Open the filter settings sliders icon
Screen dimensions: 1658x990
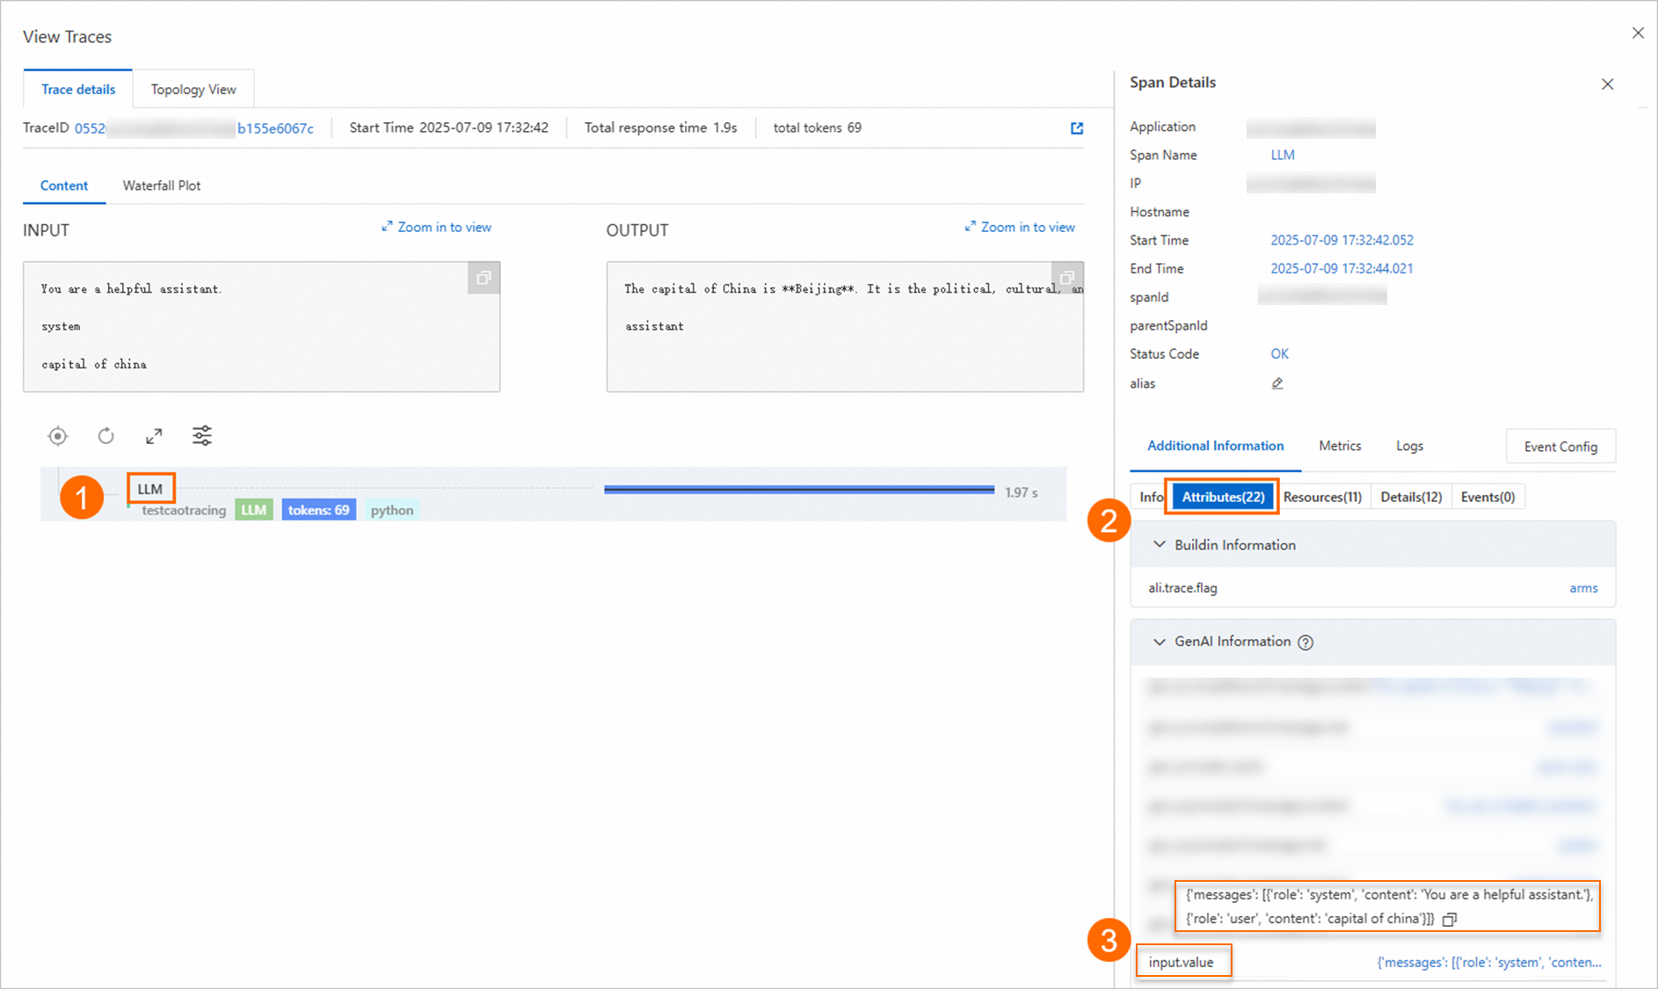[x=202, y=436]
